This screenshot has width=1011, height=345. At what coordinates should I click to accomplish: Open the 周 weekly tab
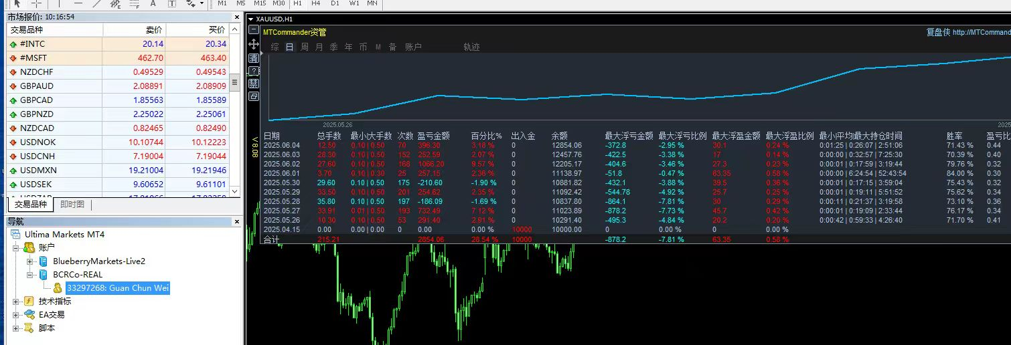pos(305,47)
